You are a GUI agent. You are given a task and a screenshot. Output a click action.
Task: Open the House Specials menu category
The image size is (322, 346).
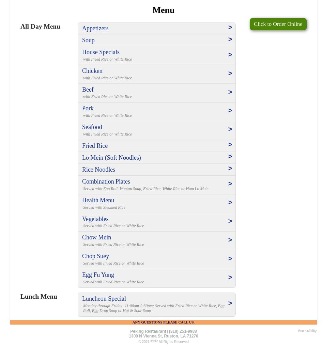(101, 52)
